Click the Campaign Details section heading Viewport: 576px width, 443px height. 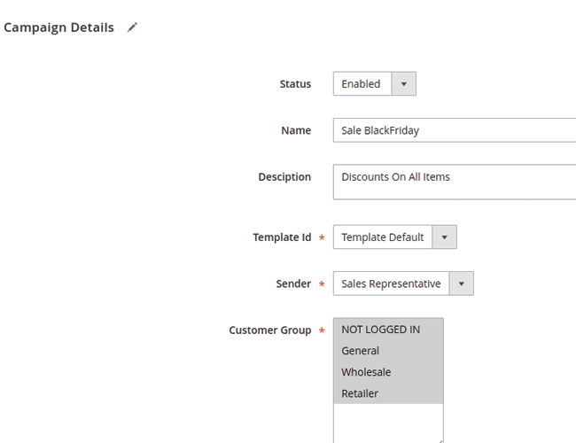pos(58,27)
